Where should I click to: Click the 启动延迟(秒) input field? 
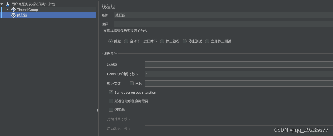tap(239, 129)
